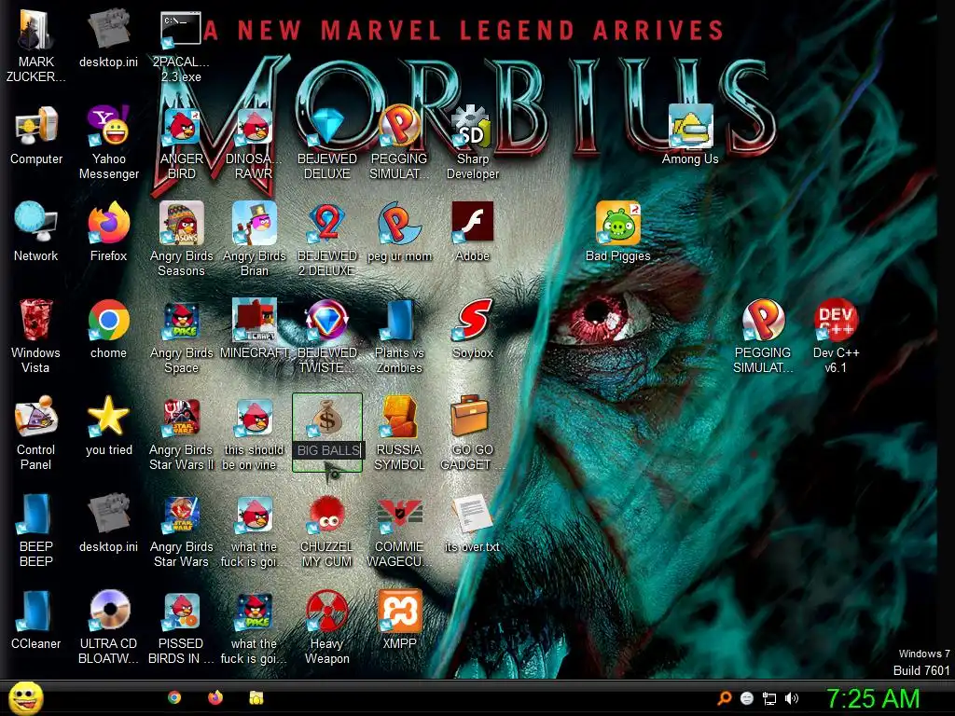
Task: Open the smiley face Start button
Action: (25, 697)
